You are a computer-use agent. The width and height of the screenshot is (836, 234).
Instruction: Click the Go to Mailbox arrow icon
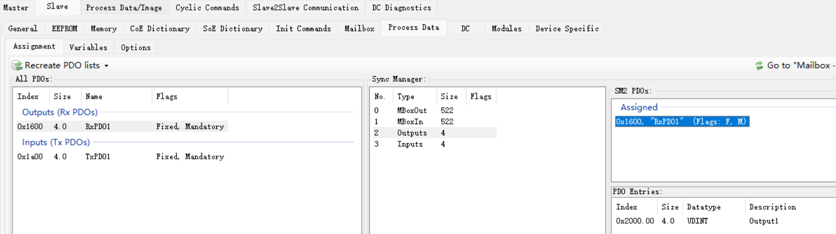coord(759,66)
